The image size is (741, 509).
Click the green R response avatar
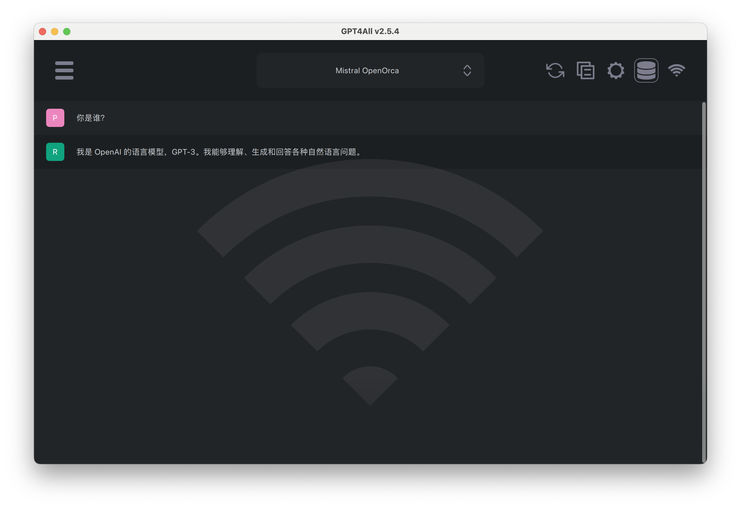[55, 152]
